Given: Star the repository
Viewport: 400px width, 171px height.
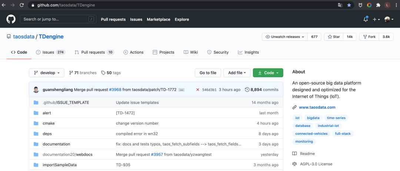Looking at the screenshot, I should 334,37.
